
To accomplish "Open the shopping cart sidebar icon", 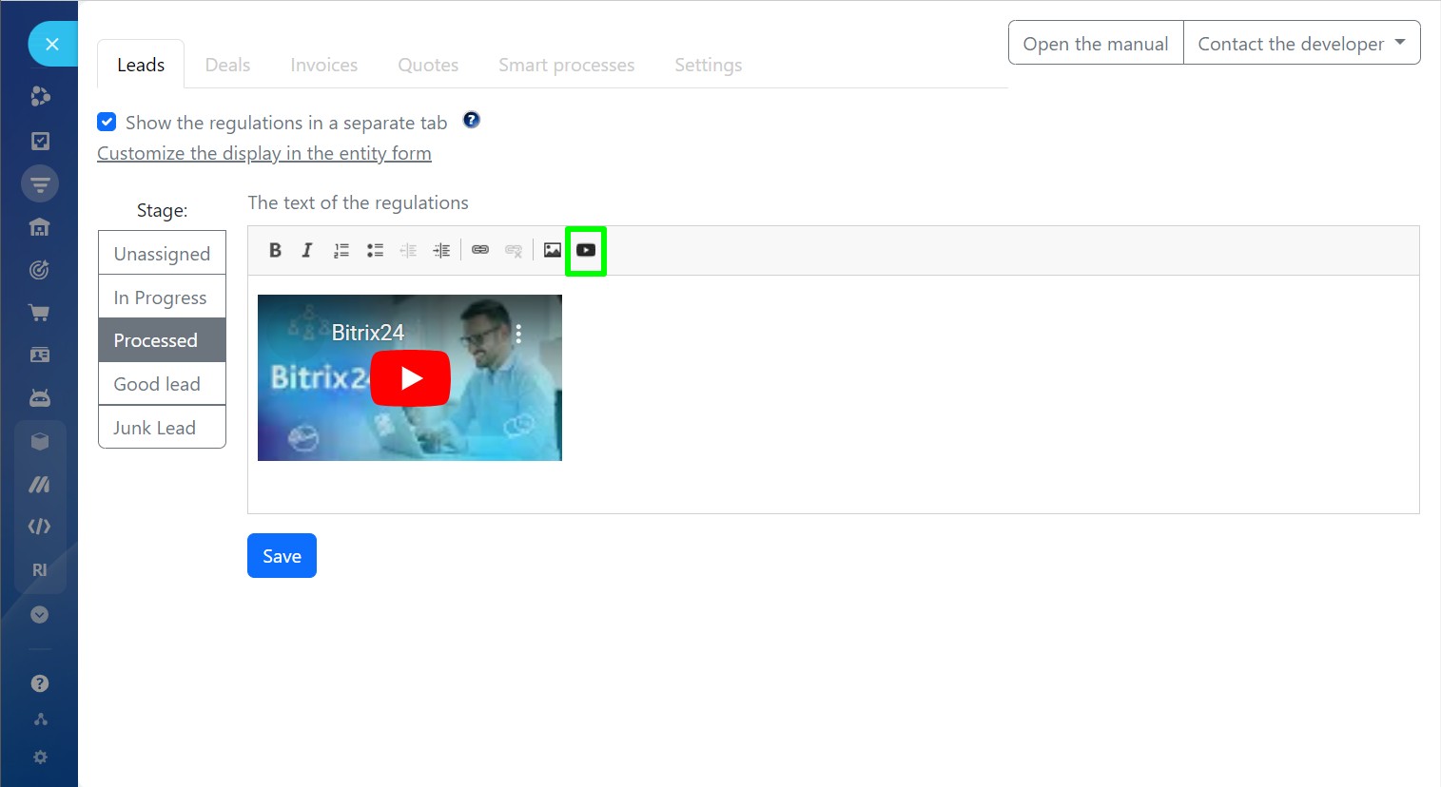I will pos(40,313).
